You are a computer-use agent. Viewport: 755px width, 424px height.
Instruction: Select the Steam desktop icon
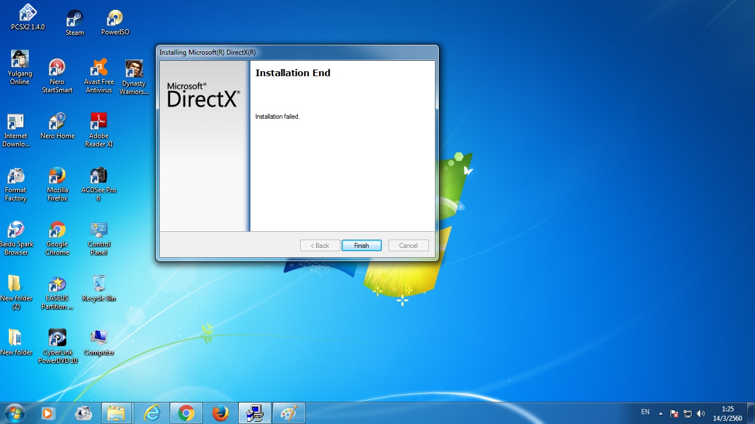click(75, 22)
